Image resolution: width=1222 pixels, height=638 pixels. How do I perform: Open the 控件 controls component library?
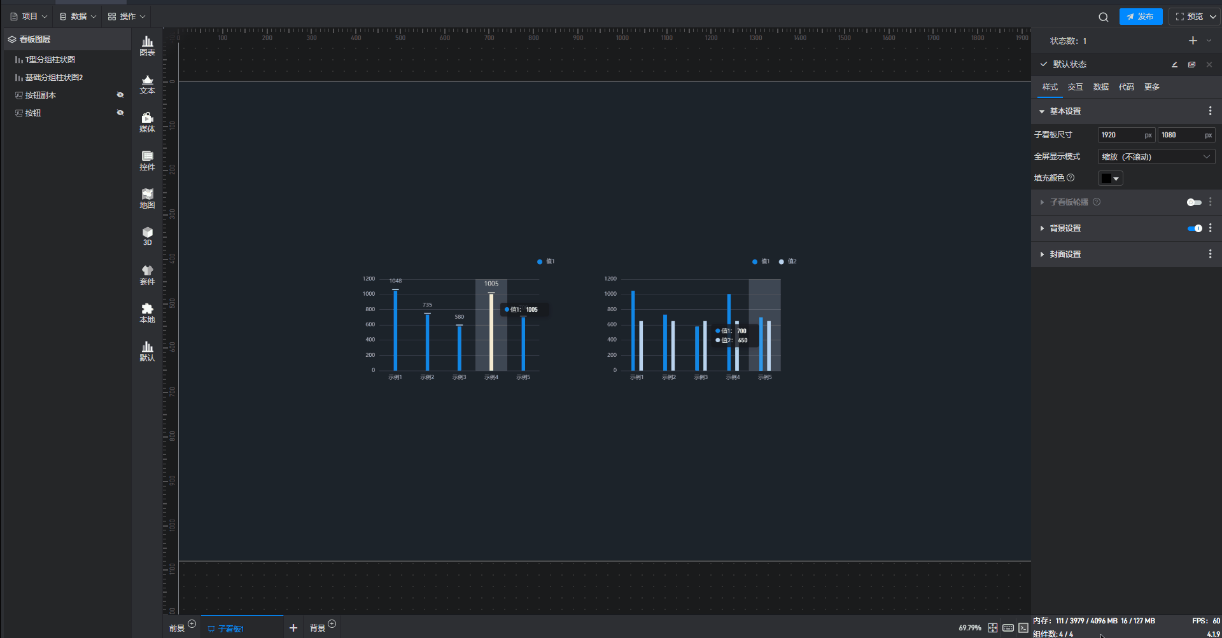(x=147, y=160)
